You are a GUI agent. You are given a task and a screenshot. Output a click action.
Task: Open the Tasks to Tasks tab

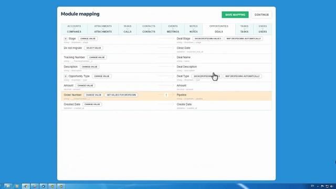coord(244,29)
